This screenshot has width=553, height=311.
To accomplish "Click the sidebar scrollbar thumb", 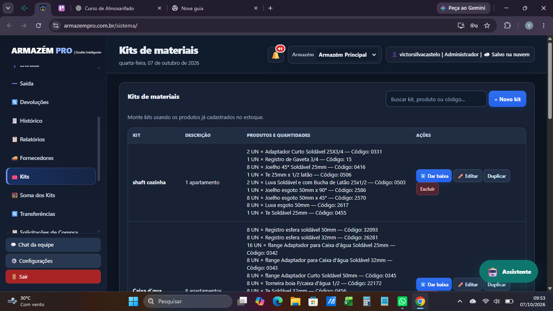I will (x=99, y=149).
